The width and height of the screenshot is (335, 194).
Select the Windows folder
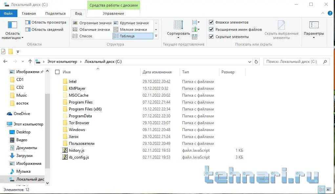(77, 129)
